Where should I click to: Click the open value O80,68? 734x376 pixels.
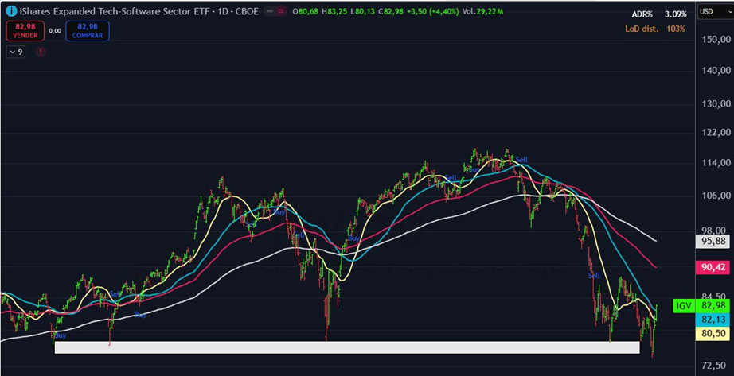point(304,12)
